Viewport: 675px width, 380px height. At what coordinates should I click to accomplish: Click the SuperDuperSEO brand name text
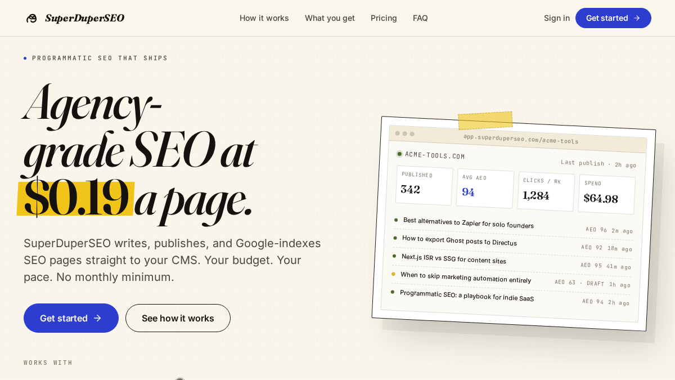(84, 18)
